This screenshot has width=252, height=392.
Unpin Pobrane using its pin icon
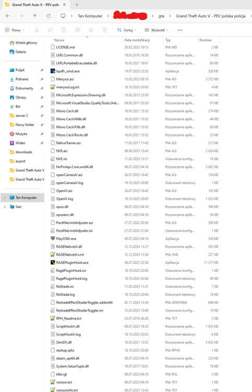tap(42, 79)
